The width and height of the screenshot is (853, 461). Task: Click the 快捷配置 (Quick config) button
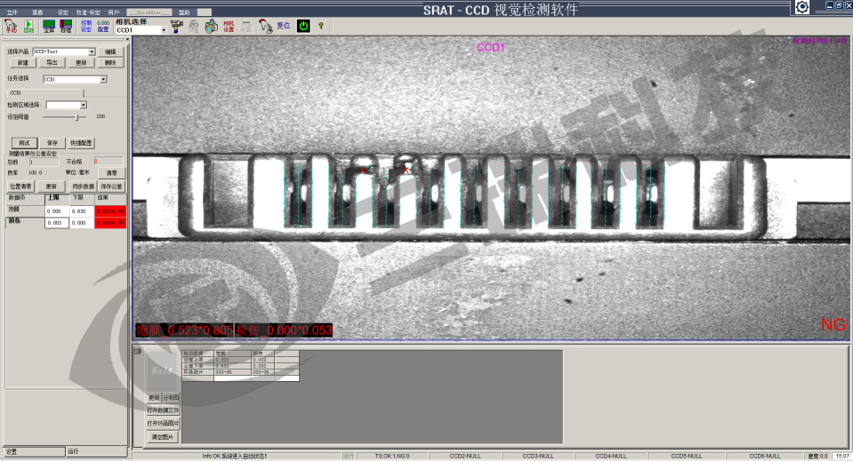pos(81,143)
